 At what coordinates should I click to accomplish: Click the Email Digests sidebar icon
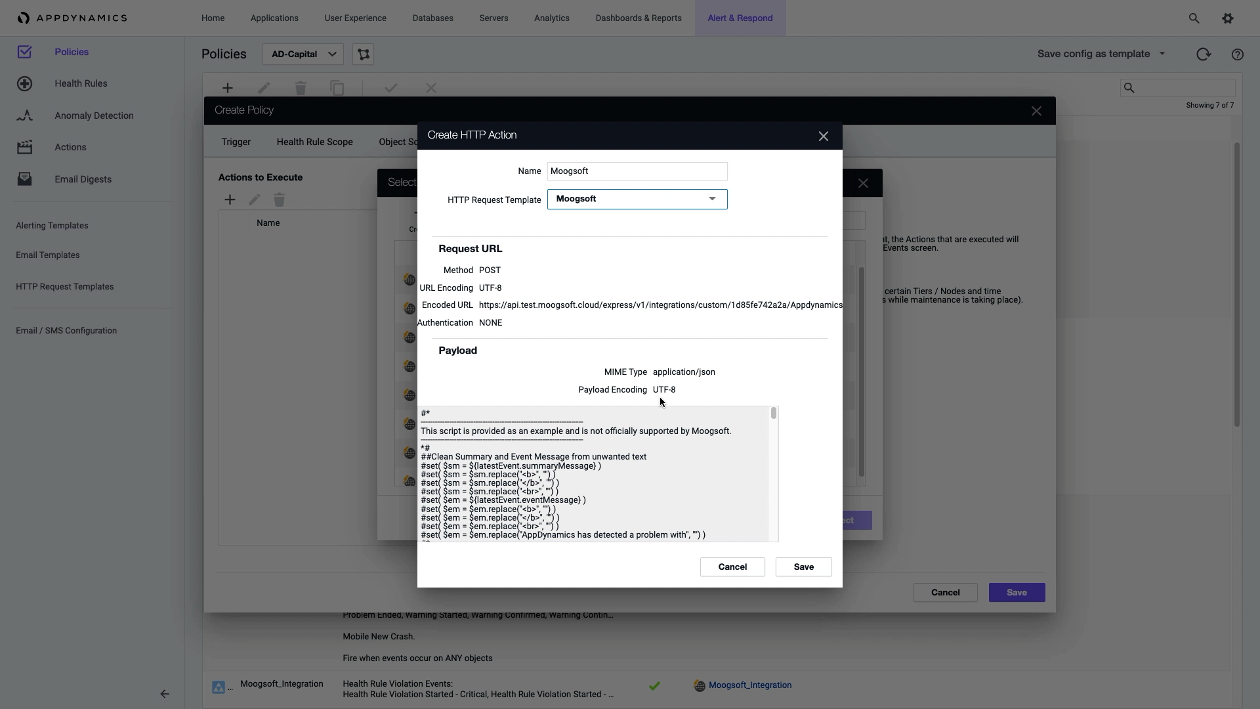(24, 179)
